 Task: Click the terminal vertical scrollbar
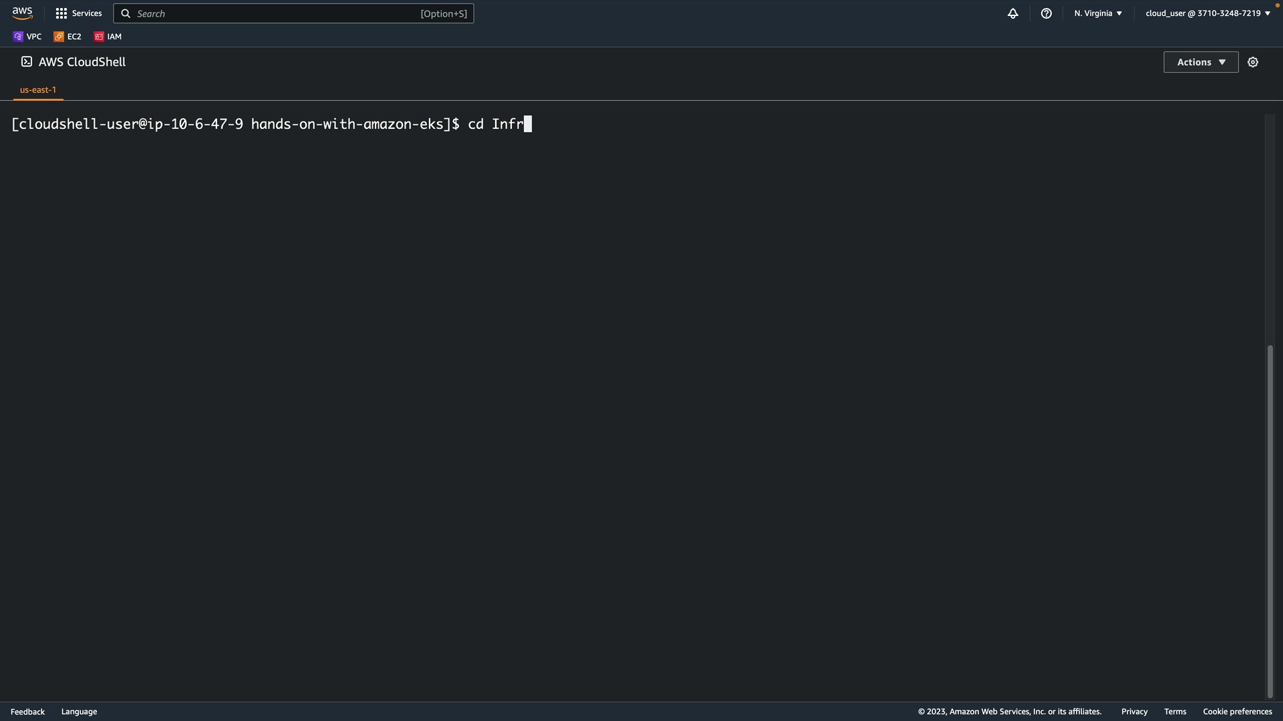click(x=1270, y=521)
